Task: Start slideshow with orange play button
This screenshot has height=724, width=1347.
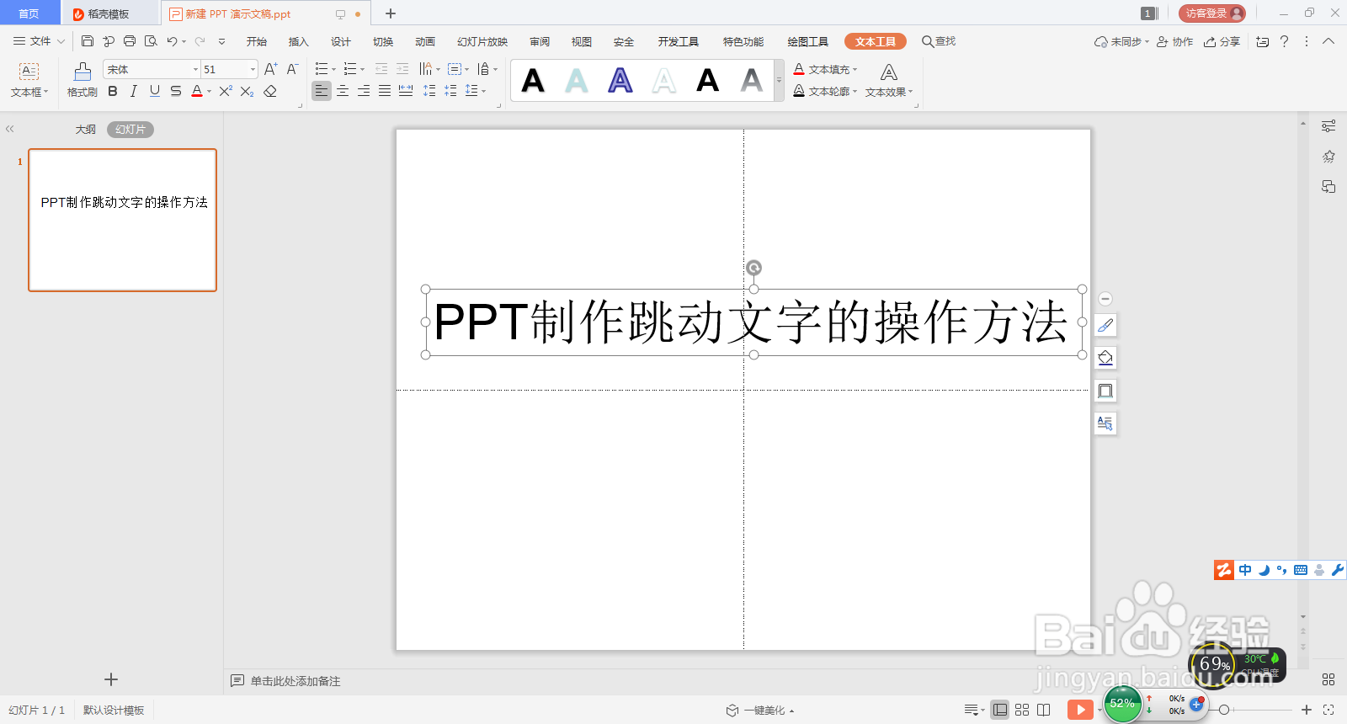Action: tap(1080, 710)
